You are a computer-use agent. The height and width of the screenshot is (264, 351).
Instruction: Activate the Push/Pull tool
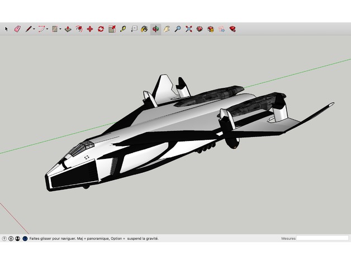(68, 29)
